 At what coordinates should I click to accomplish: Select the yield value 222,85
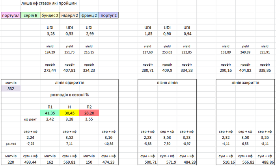(x=187, y=52)
